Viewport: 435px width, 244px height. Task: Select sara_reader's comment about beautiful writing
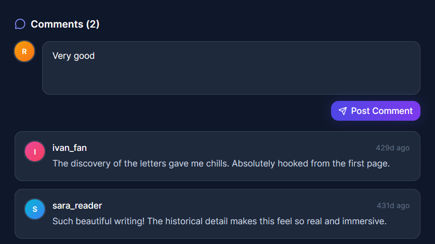click(219, 221)
